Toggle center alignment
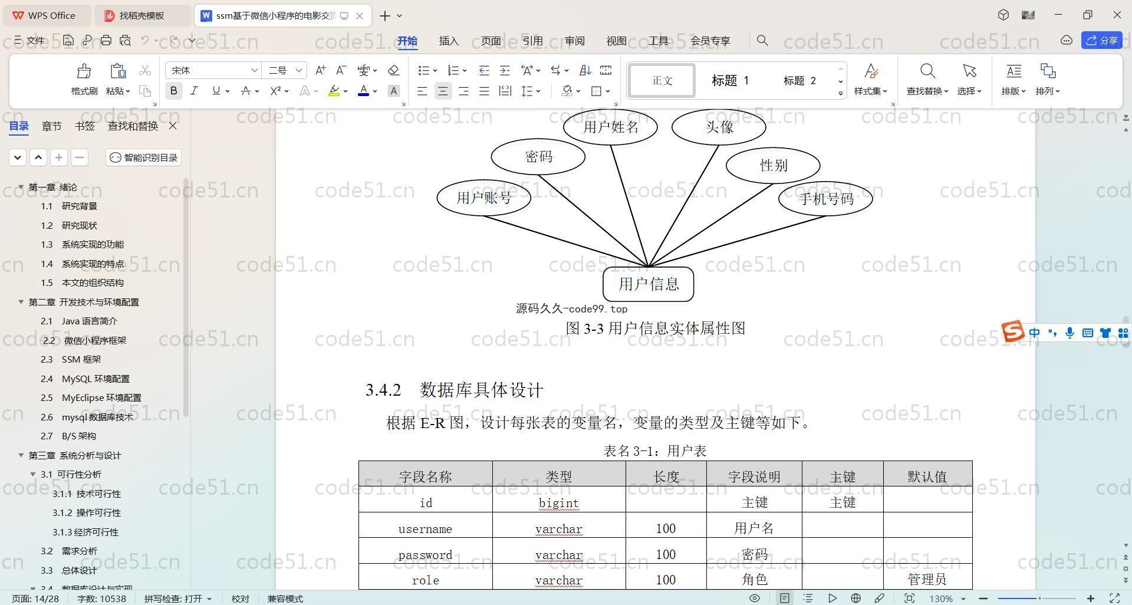Image resolution: width=1132 pixels, height=605 pixels. (443, 91)
